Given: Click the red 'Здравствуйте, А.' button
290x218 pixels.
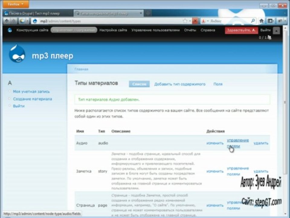Looking at the screenshot, I should tap(241, 30).
